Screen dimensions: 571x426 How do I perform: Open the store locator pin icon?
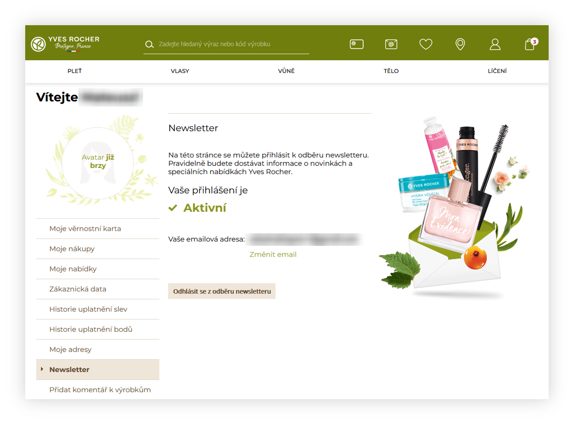[x=460, y=44]
